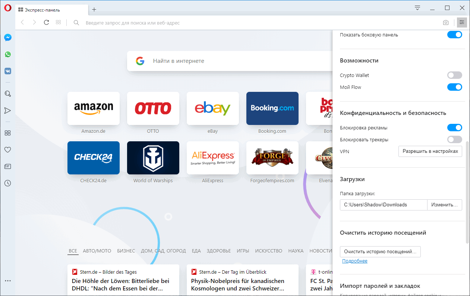Viewport: 470px width, 296px height.
Task: Open personal news icon in sidebar
Action: [x=7, y=166]
